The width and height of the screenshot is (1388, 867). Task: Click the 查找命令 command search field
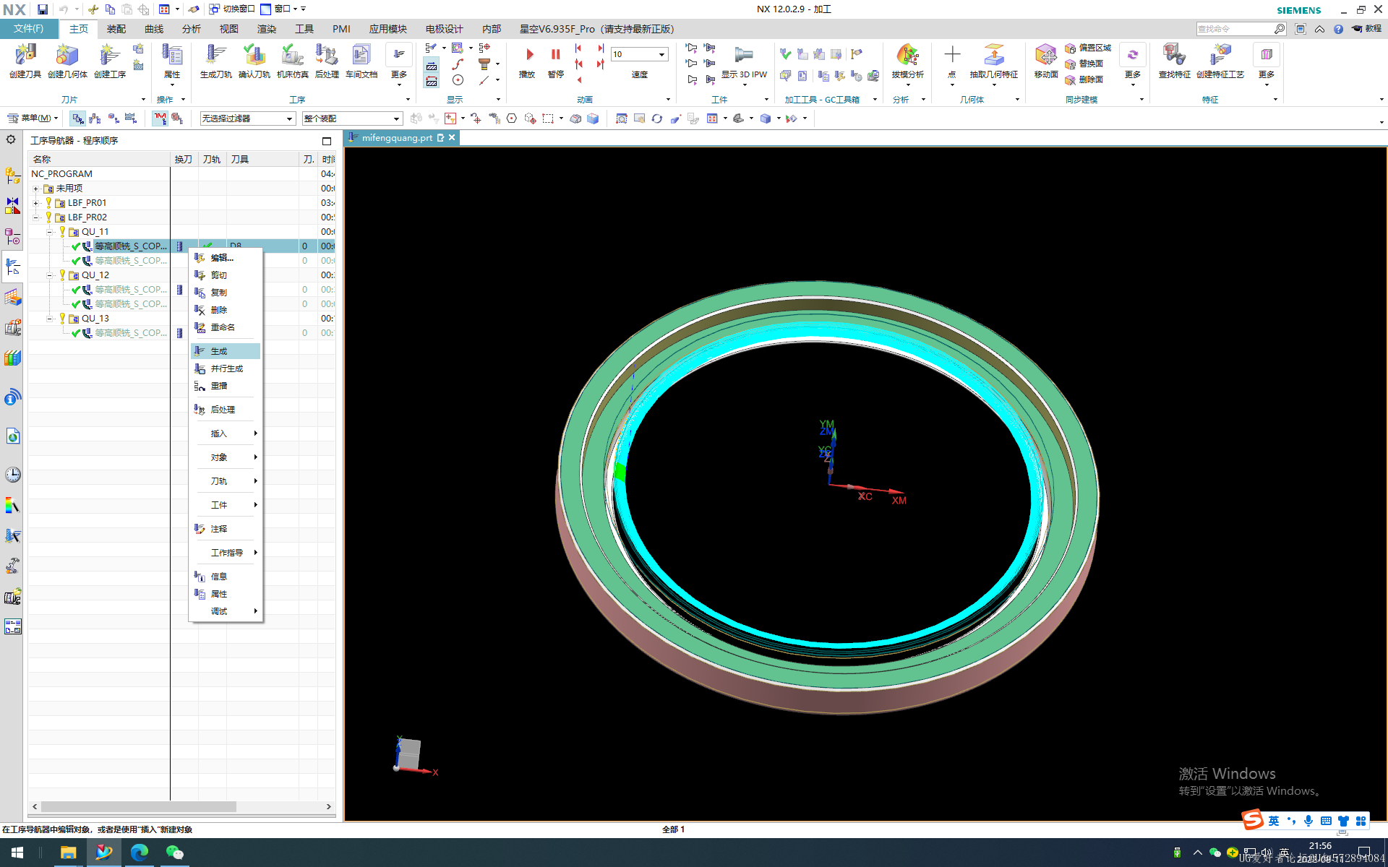pos(1235,29)
